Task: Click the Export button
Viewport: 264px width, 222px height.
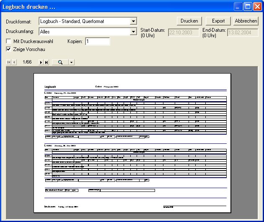Action: (x=218, y=21)
